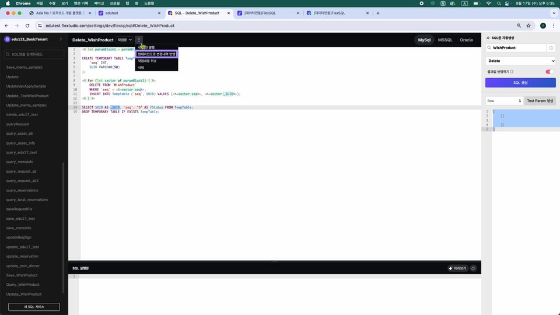Open Query_WishProduct in the SQL list

pos(23,285)
